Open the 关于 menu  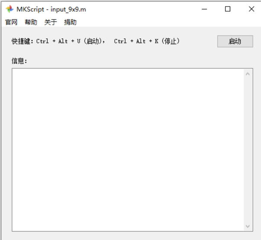pyautogui.click(x=50, y=22)
